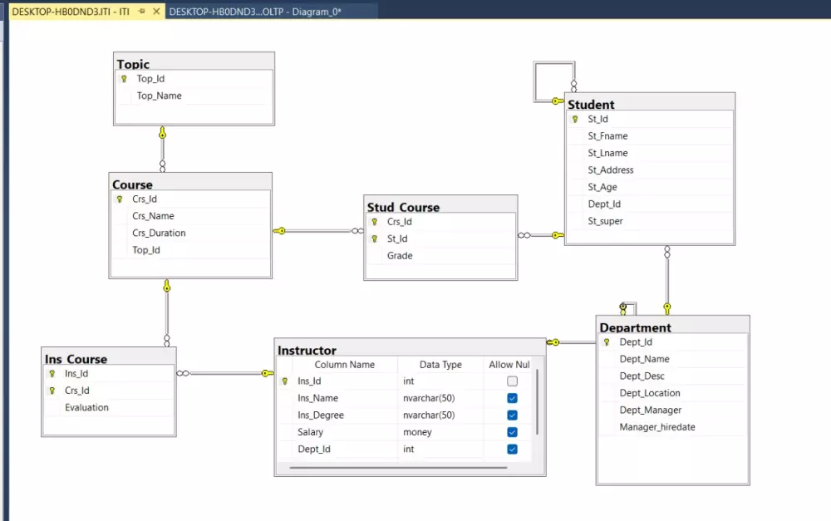This screenshot has height=521, width=831.
Task: Toggle the Allow Nulls checkbox for Salary
Action: click(x=511, y=431)
